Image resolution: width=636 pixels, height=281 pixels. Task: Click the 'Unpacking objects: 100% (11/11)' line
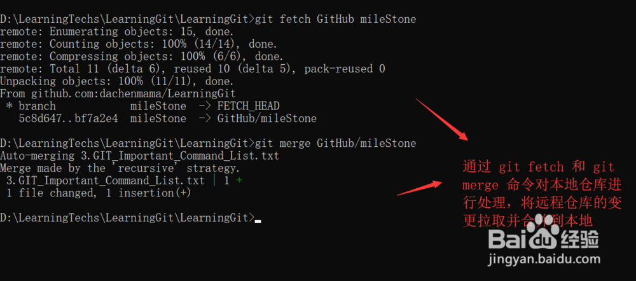117,81
